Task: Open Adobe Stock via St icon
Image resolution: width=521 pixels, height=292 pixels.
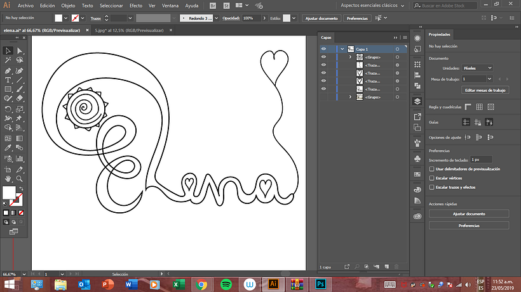Action: (227, 6)
